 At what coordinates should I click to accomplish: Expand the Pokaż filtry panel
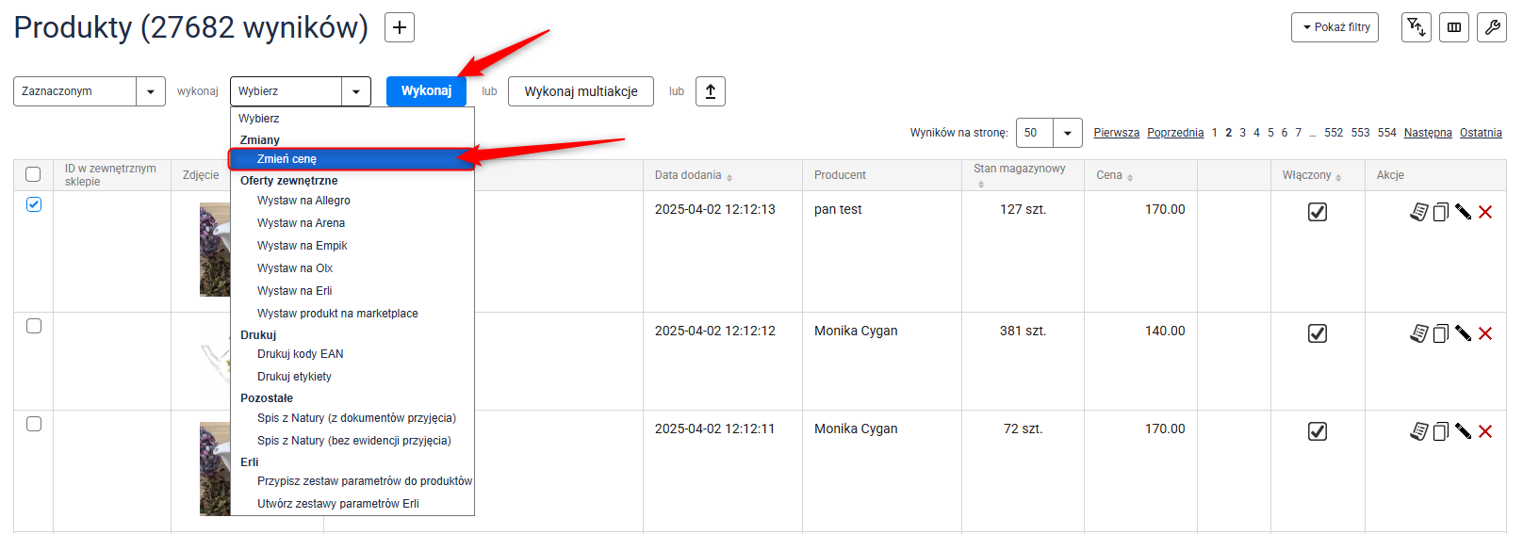(x=1335, y=27)
